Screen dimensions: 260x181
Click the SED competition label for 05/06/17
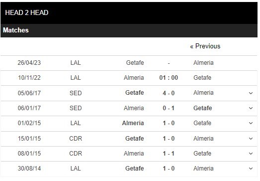coord(76,93)
